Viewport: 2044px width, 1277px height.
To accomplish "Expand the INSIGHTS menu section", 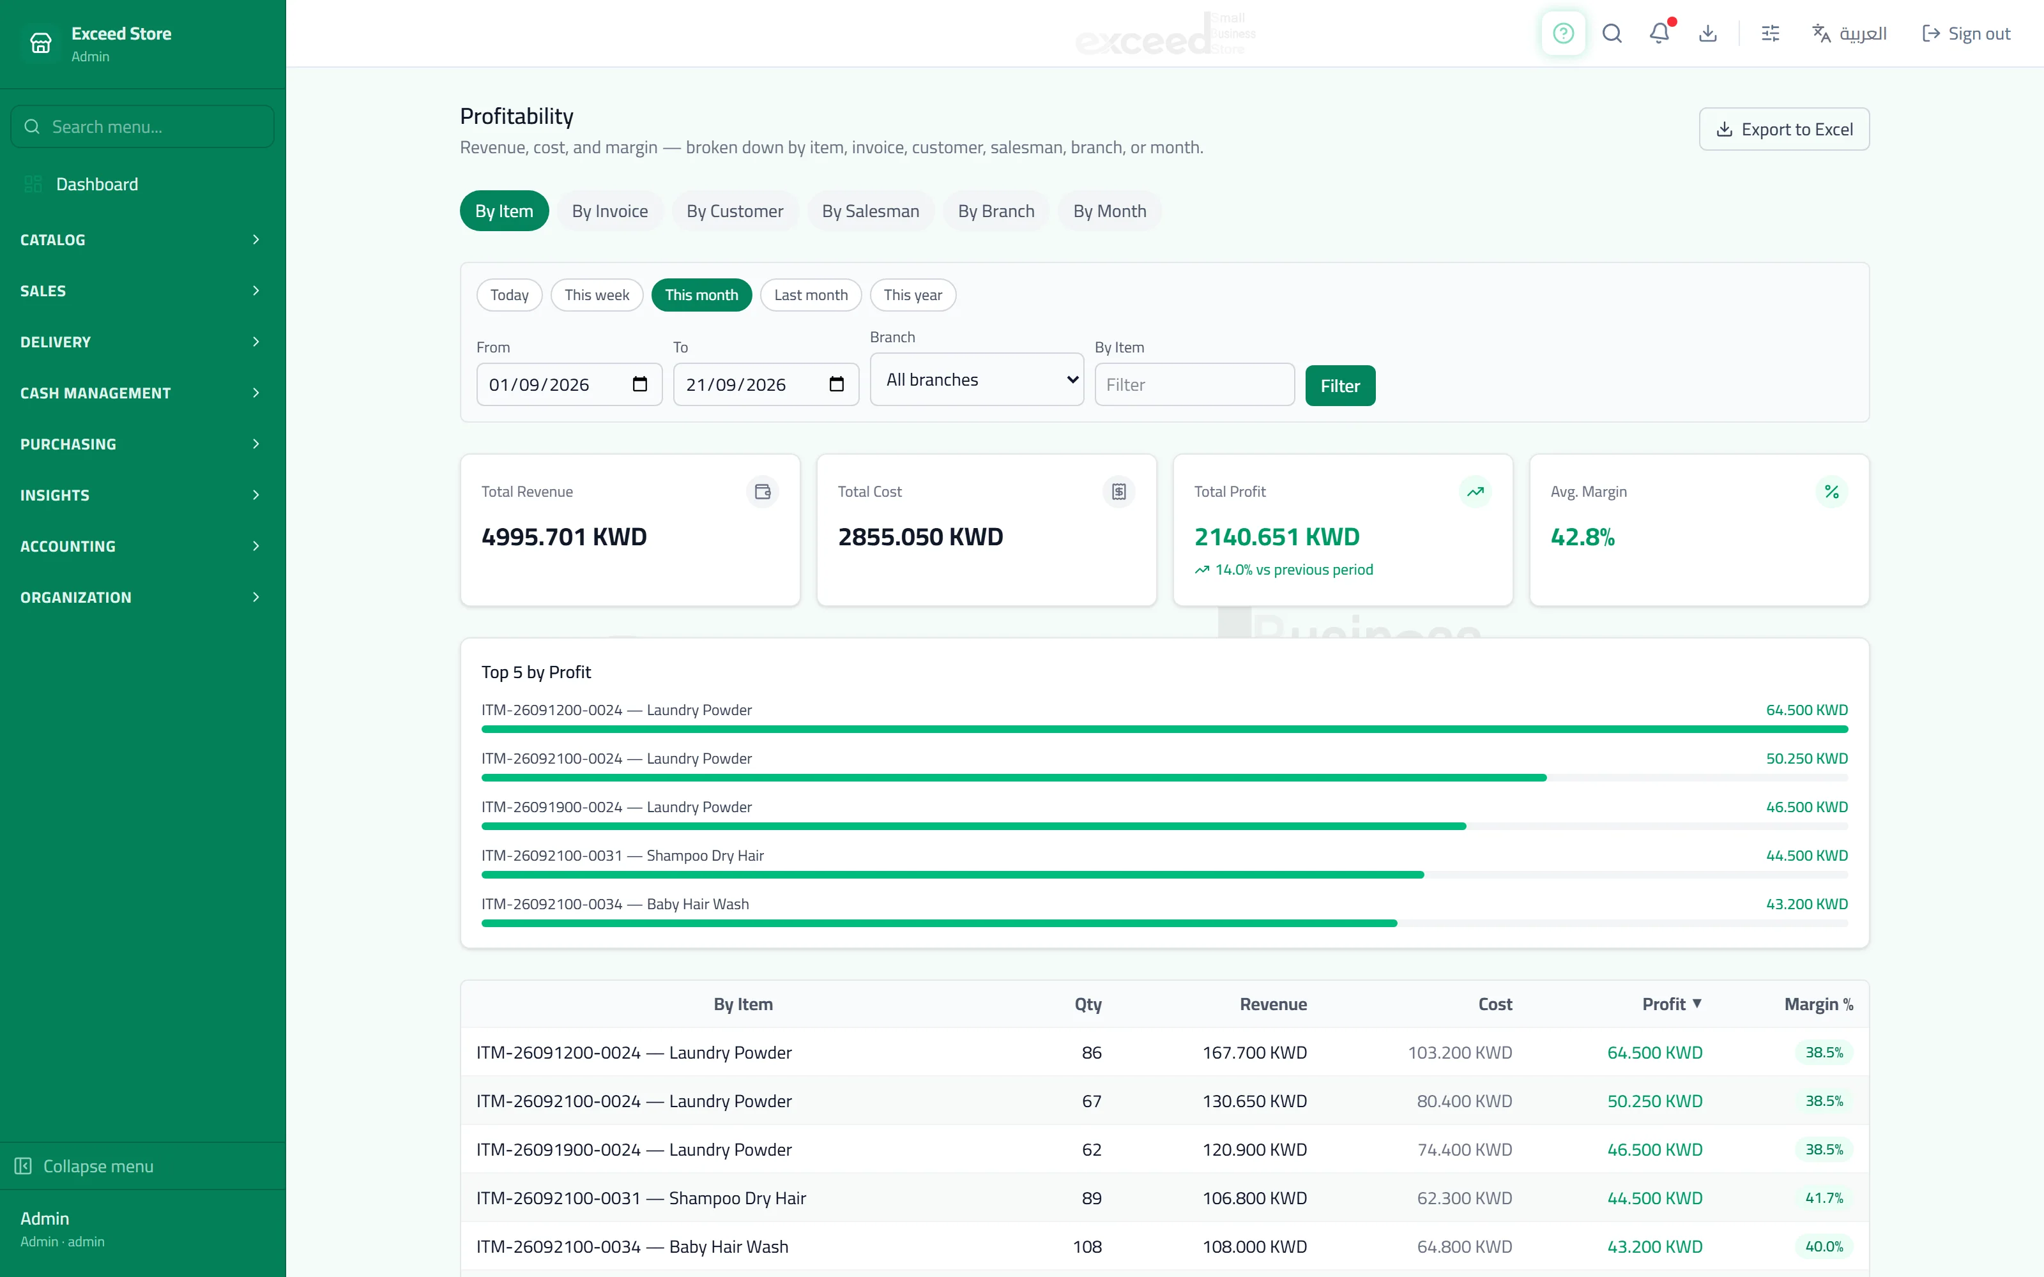I will pos(142,495).
